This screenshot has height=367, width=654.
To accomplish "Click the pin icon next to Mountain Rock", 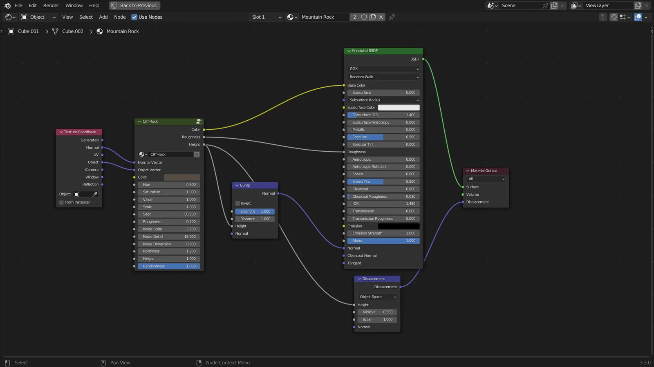I will tap(392, 17).
